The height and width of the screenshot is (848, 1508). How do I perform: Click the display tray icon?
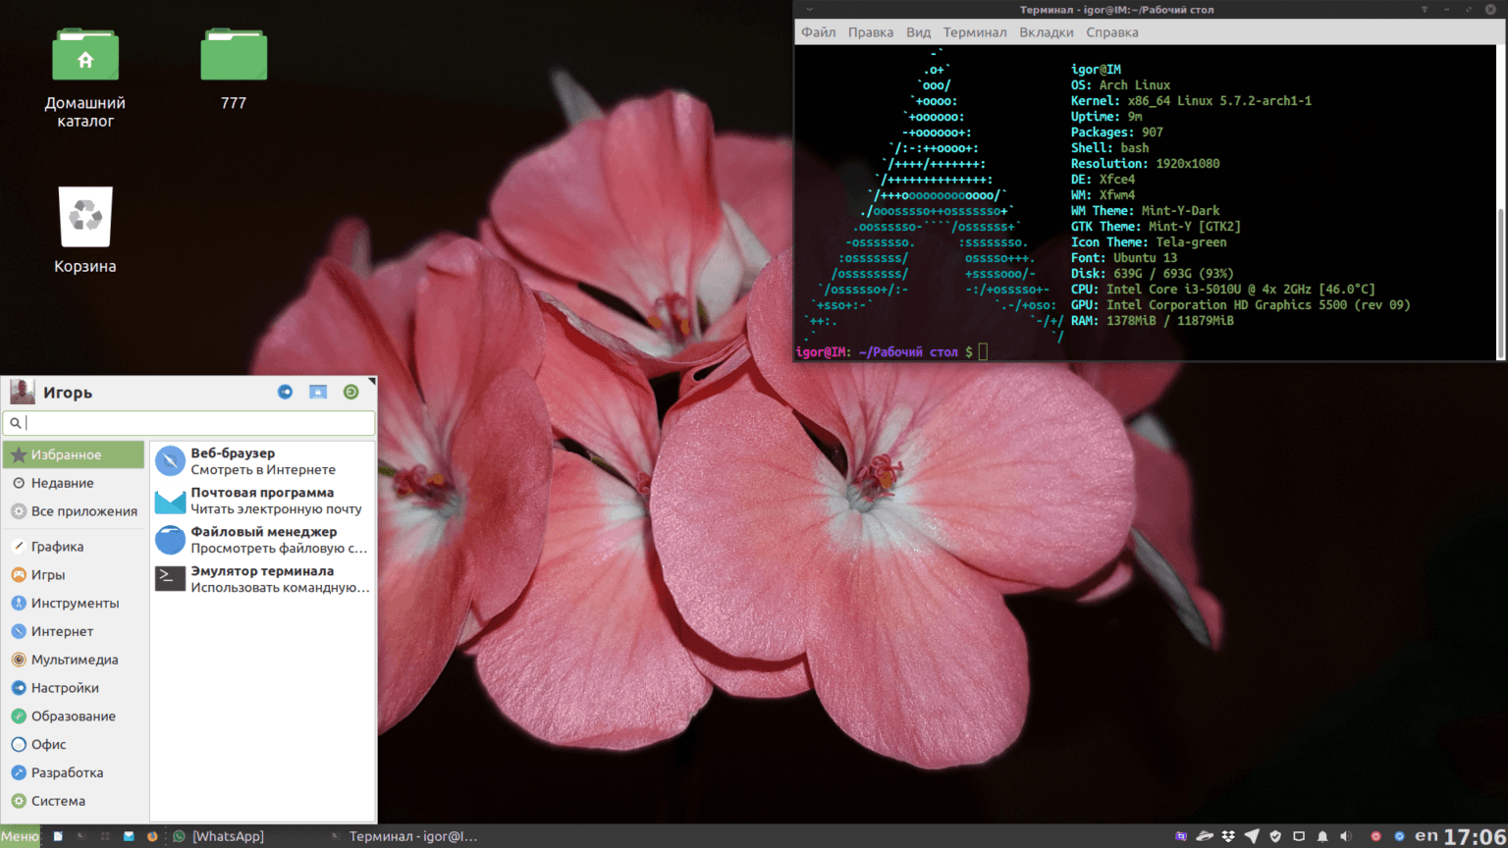(1299, 836)
